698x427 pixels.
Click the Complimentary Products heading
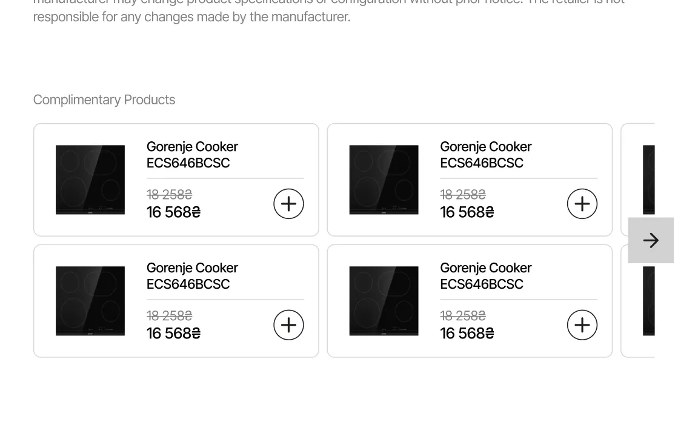(104, 99)
